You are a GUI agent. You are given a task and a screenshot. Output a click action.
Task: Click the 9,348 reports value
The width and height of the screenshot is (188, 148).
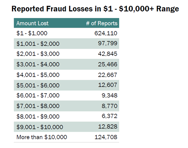[110, 95]
